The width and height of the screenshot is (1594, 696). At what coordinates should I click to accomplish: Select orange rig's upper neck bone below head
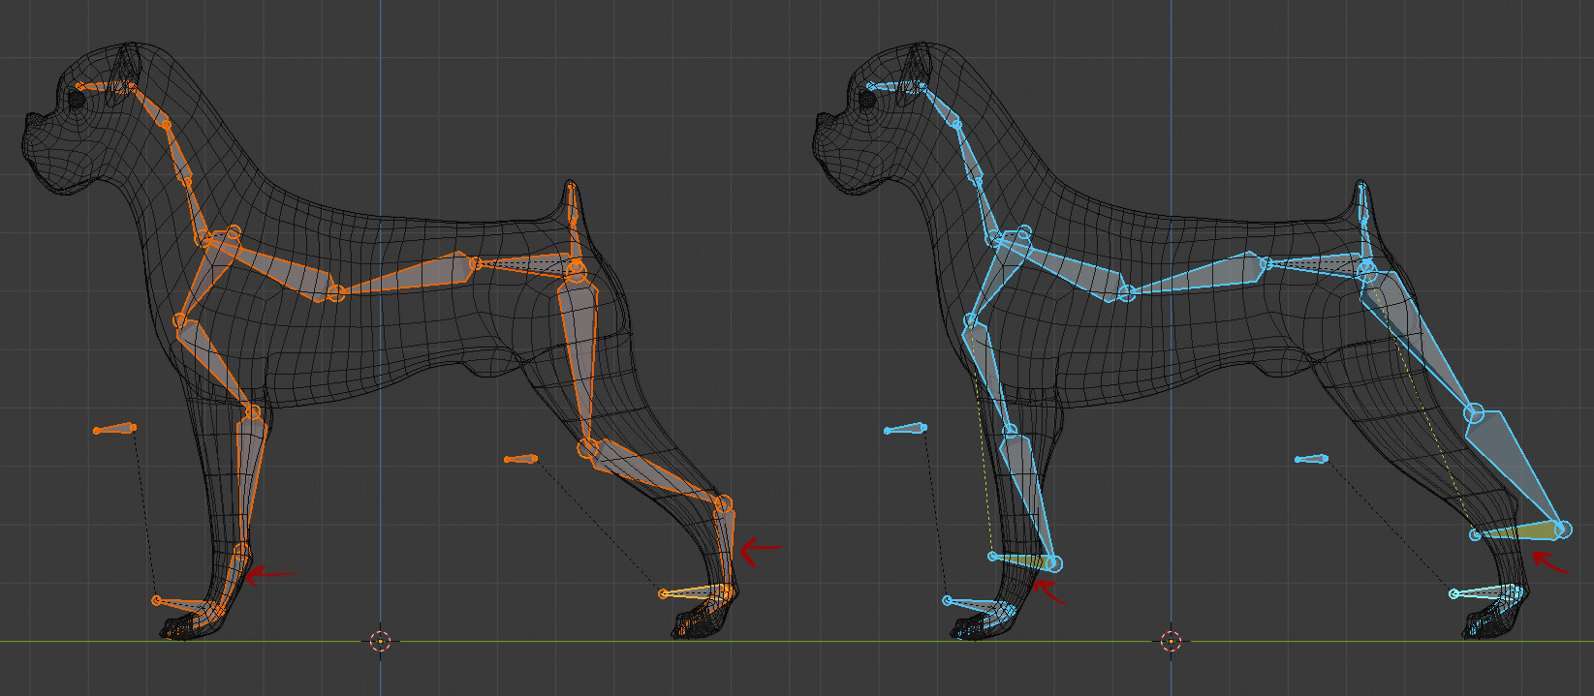coord(149,106)
